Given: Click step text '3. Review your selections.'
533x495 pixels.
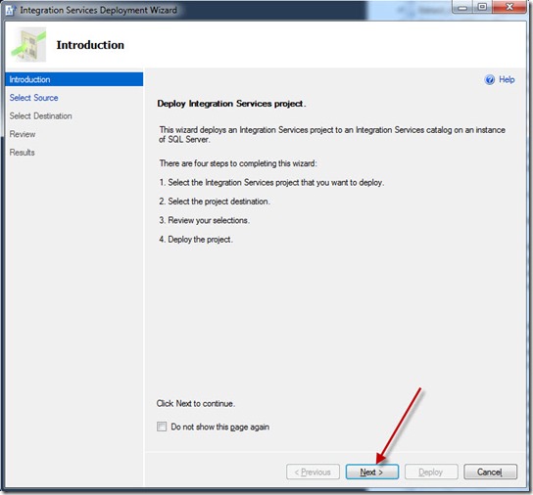Looking at the screenshot, I should tap(205, 220).
